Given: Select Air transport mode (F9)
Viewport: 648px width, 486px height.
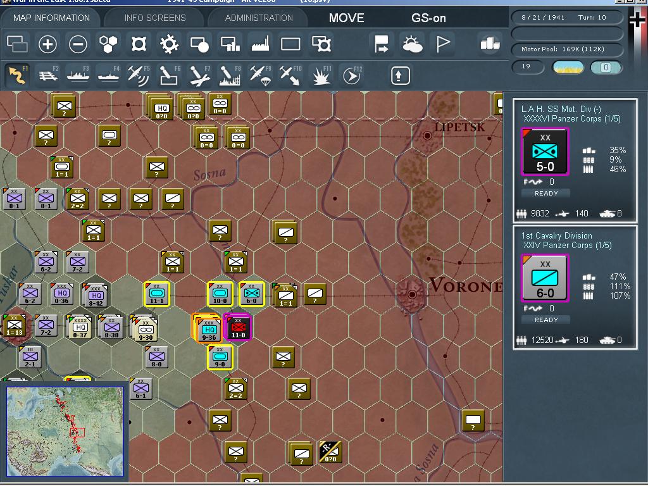Looking at the screenshot, I should [x=260, y=75].
